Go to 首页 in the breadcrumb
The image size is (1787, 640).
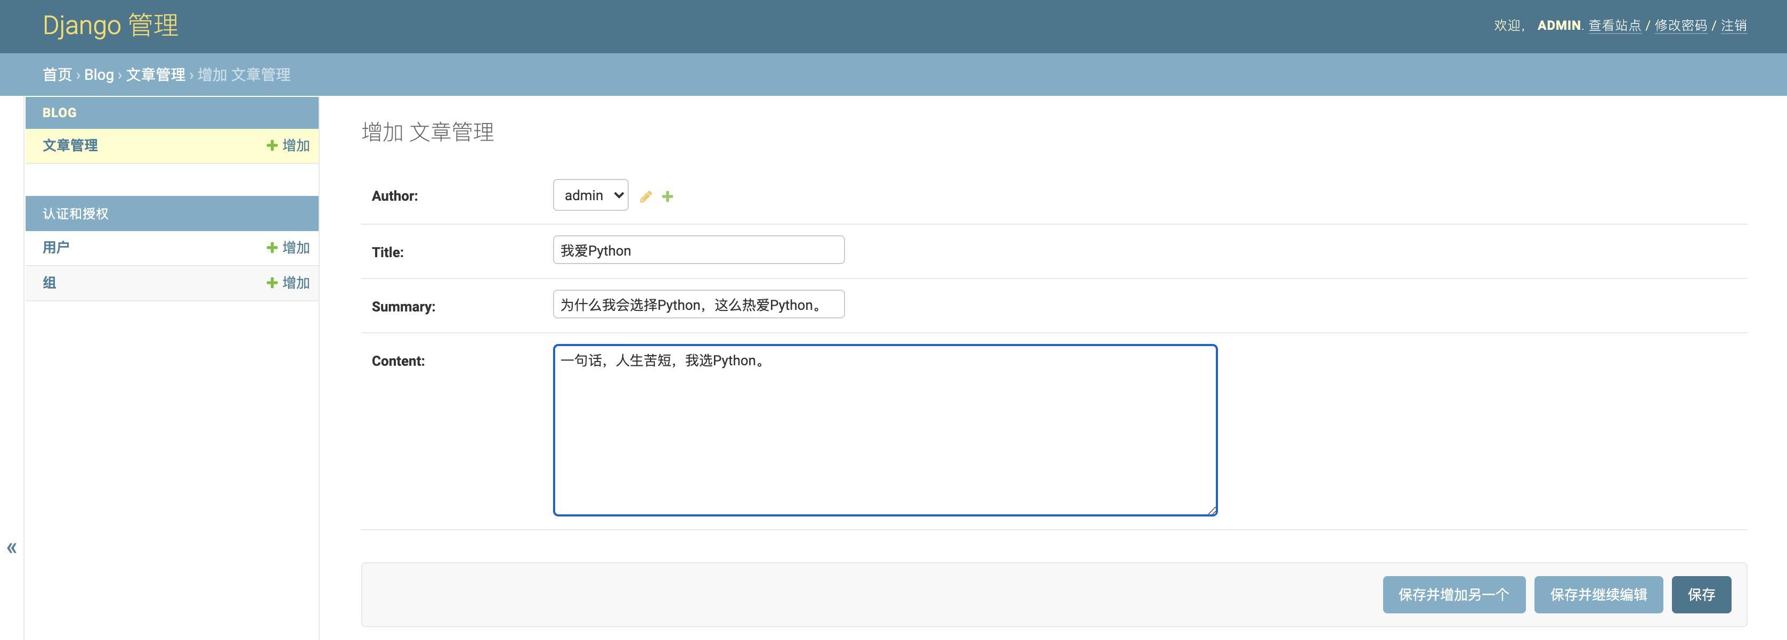[57, 74]
